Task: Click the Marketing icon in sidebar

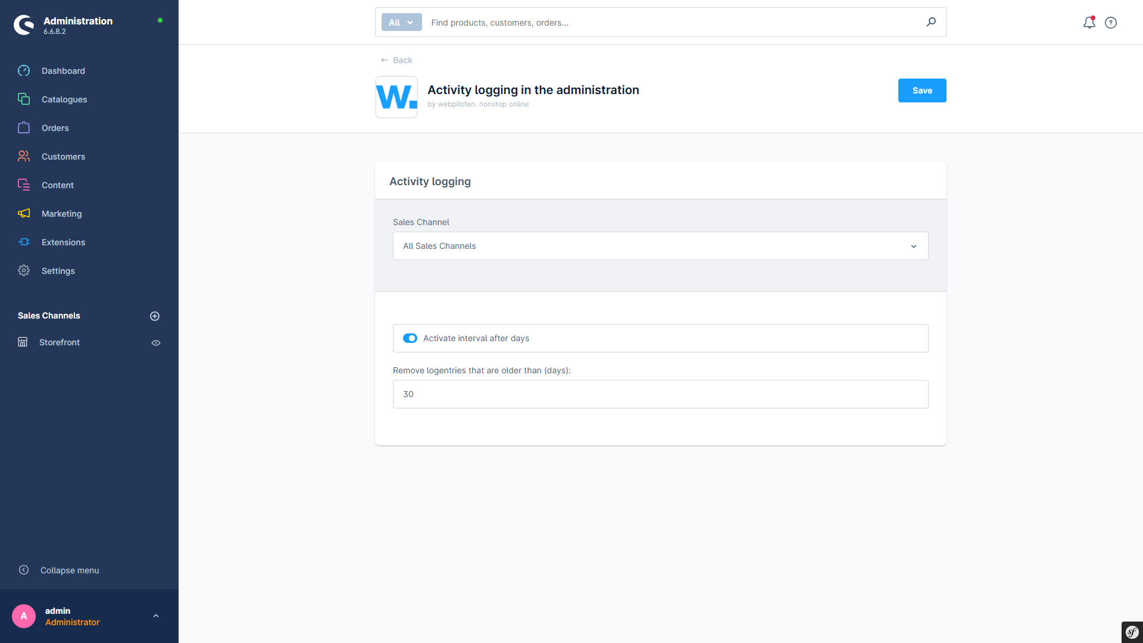Action: pos(24,214)
